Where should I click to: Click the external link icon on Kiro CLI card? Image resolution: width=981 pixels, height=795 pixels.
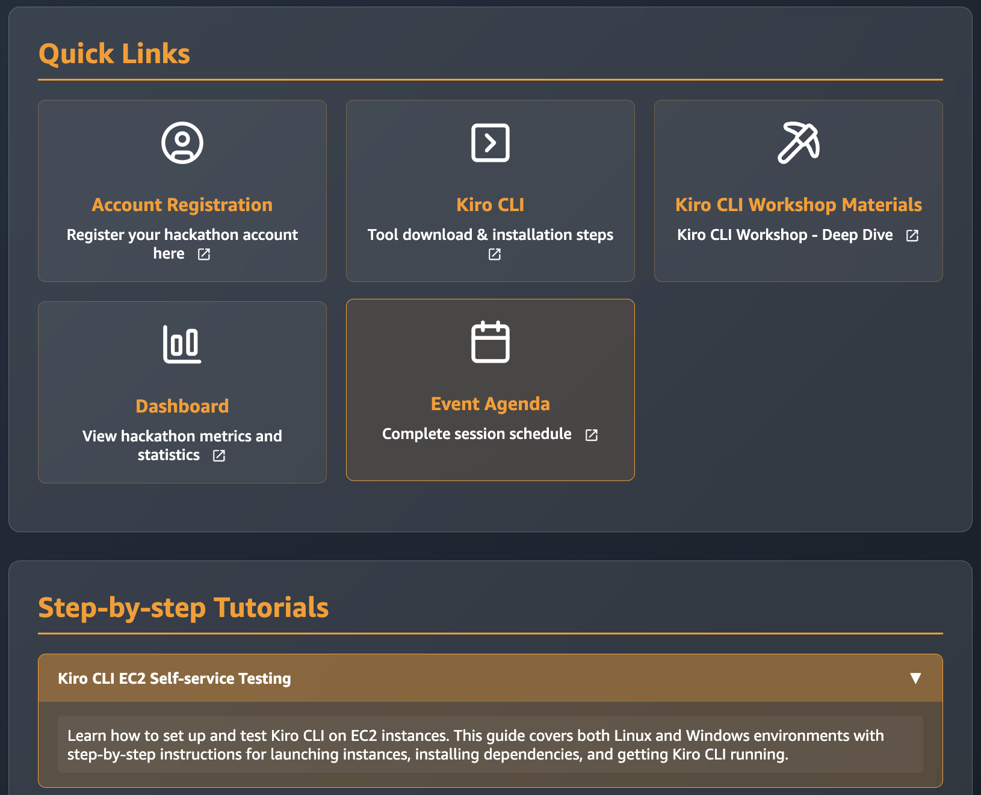point(494,254)
